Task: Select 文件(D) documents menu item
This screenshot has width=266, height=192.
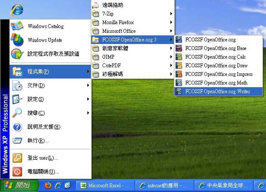Action: pos(50,85)
